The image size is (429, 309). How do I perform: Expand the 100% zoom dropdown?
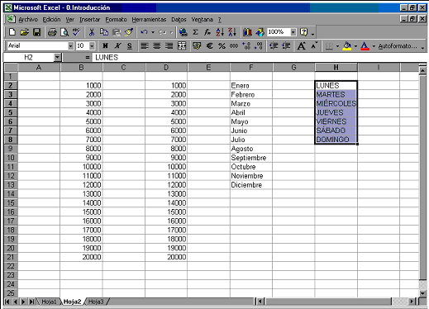click(293, 32)
